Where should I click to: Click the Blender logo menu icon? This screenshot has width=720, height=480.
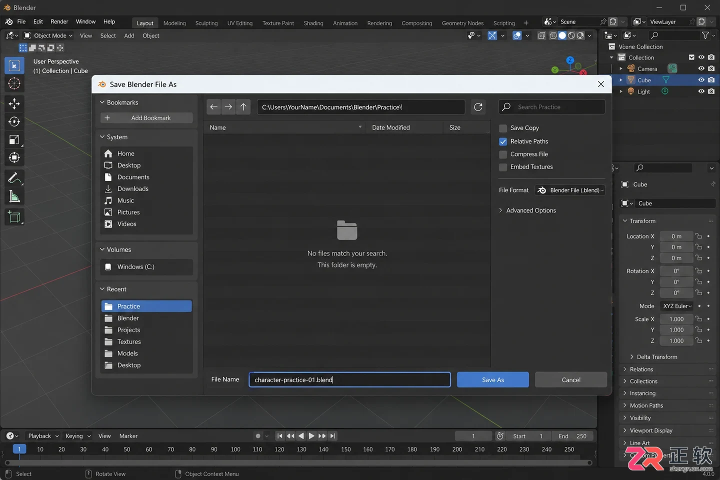click(8, 21)
